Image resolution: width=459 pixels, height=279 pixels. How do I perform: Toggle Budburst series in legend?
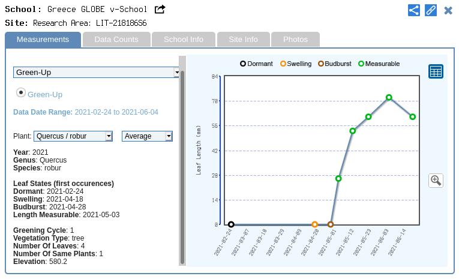(x=321, y=64)
